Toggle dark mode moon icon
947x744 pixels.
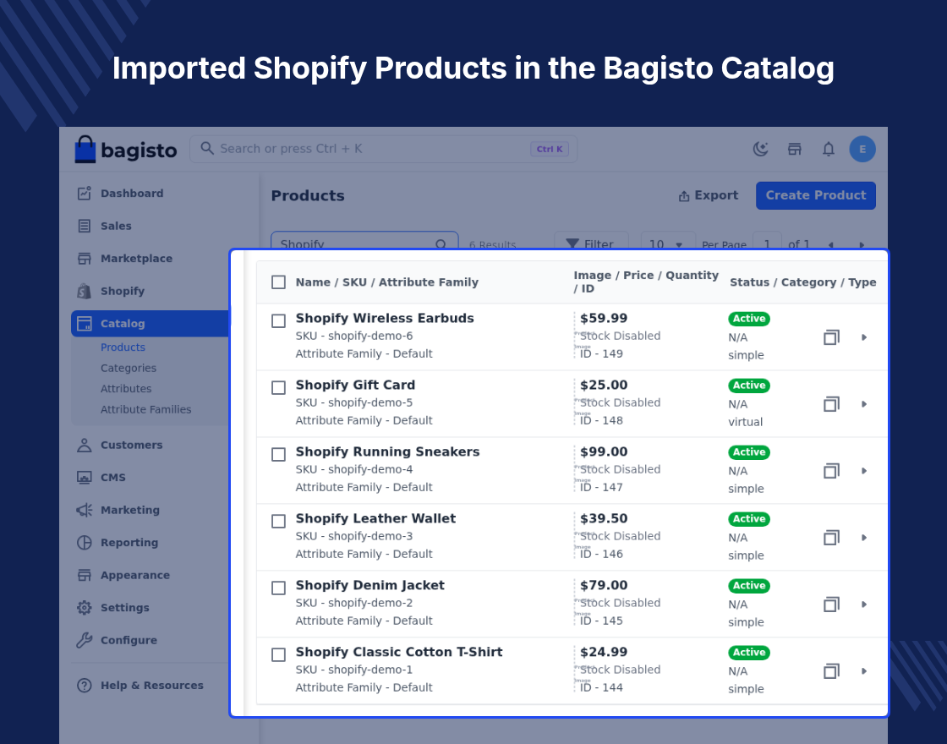pos(760,149)
